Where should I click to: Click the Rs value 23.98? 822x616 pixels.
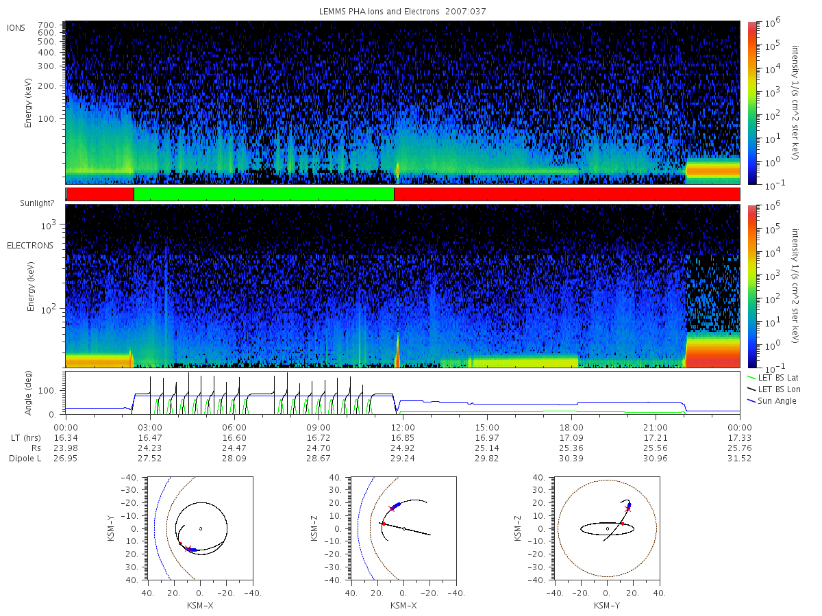coord(66,448)
